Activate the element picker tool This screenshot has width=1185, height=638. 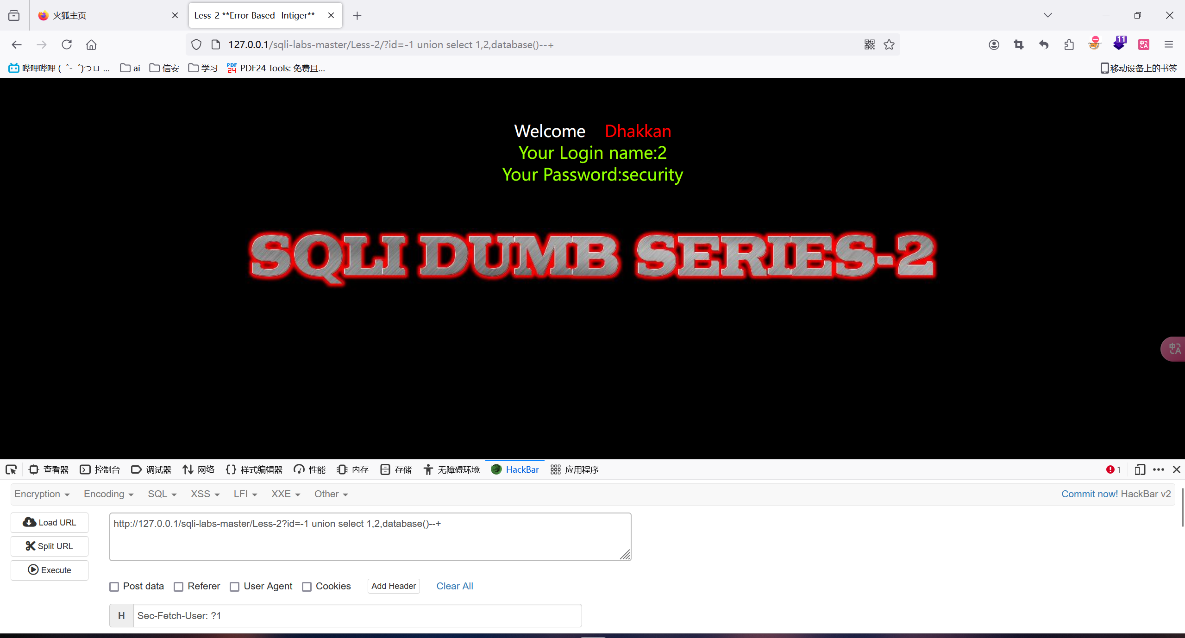[11, 469]
